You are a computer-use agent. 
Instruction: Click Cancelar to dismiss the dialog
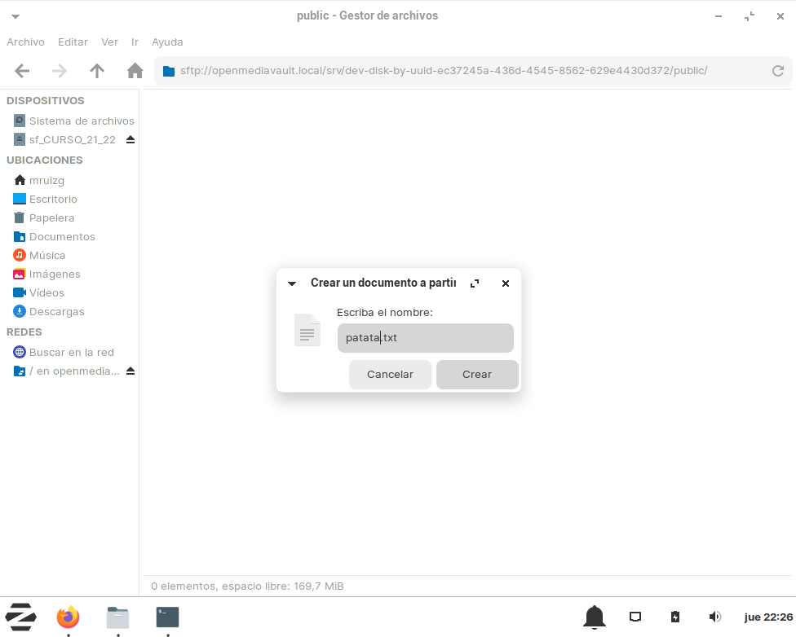[390, 375]
